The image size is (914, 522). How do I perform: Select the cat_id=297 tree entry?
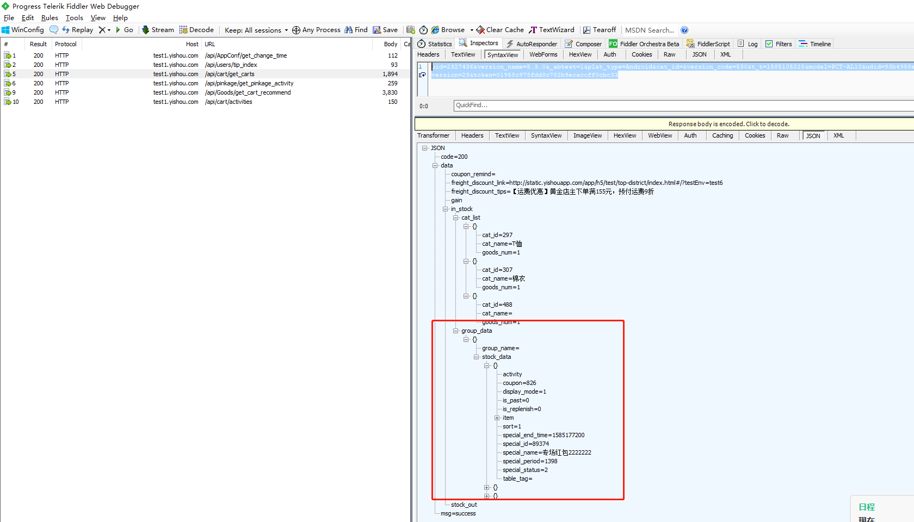coord(497,235)
